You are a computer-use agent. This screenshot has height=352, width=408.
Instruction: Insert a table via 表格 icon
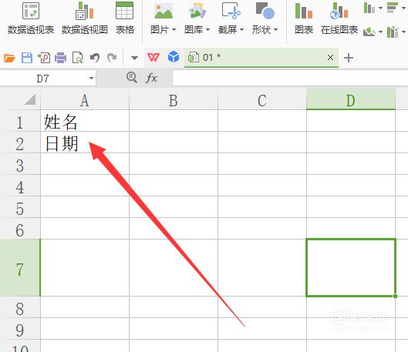point(125,18)
